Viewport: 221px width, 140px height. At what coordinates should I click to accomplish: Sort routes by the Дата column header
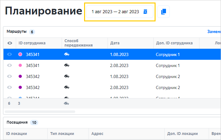coord(115,43)
